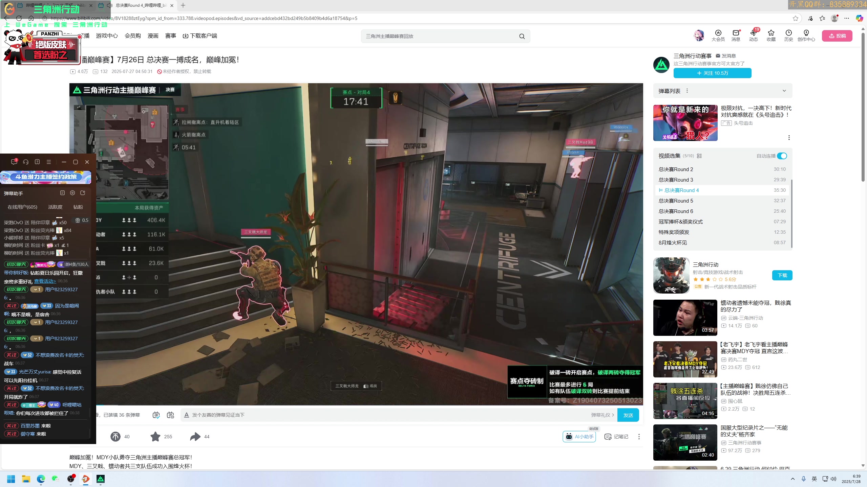867x487 pixels.
Task: Select episode 总决赛Round 2
Action: click(722, 169)
